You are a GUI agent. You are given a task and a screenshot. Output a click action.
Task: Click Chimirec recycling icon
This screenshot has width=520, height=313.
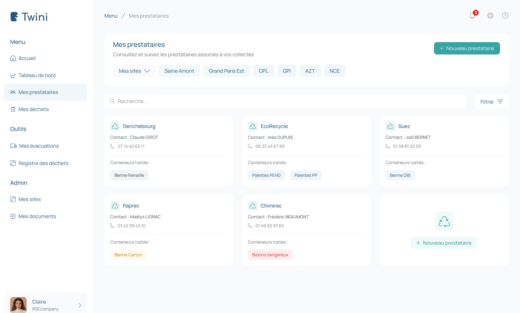pyautogui.click(x=253, y=206)
